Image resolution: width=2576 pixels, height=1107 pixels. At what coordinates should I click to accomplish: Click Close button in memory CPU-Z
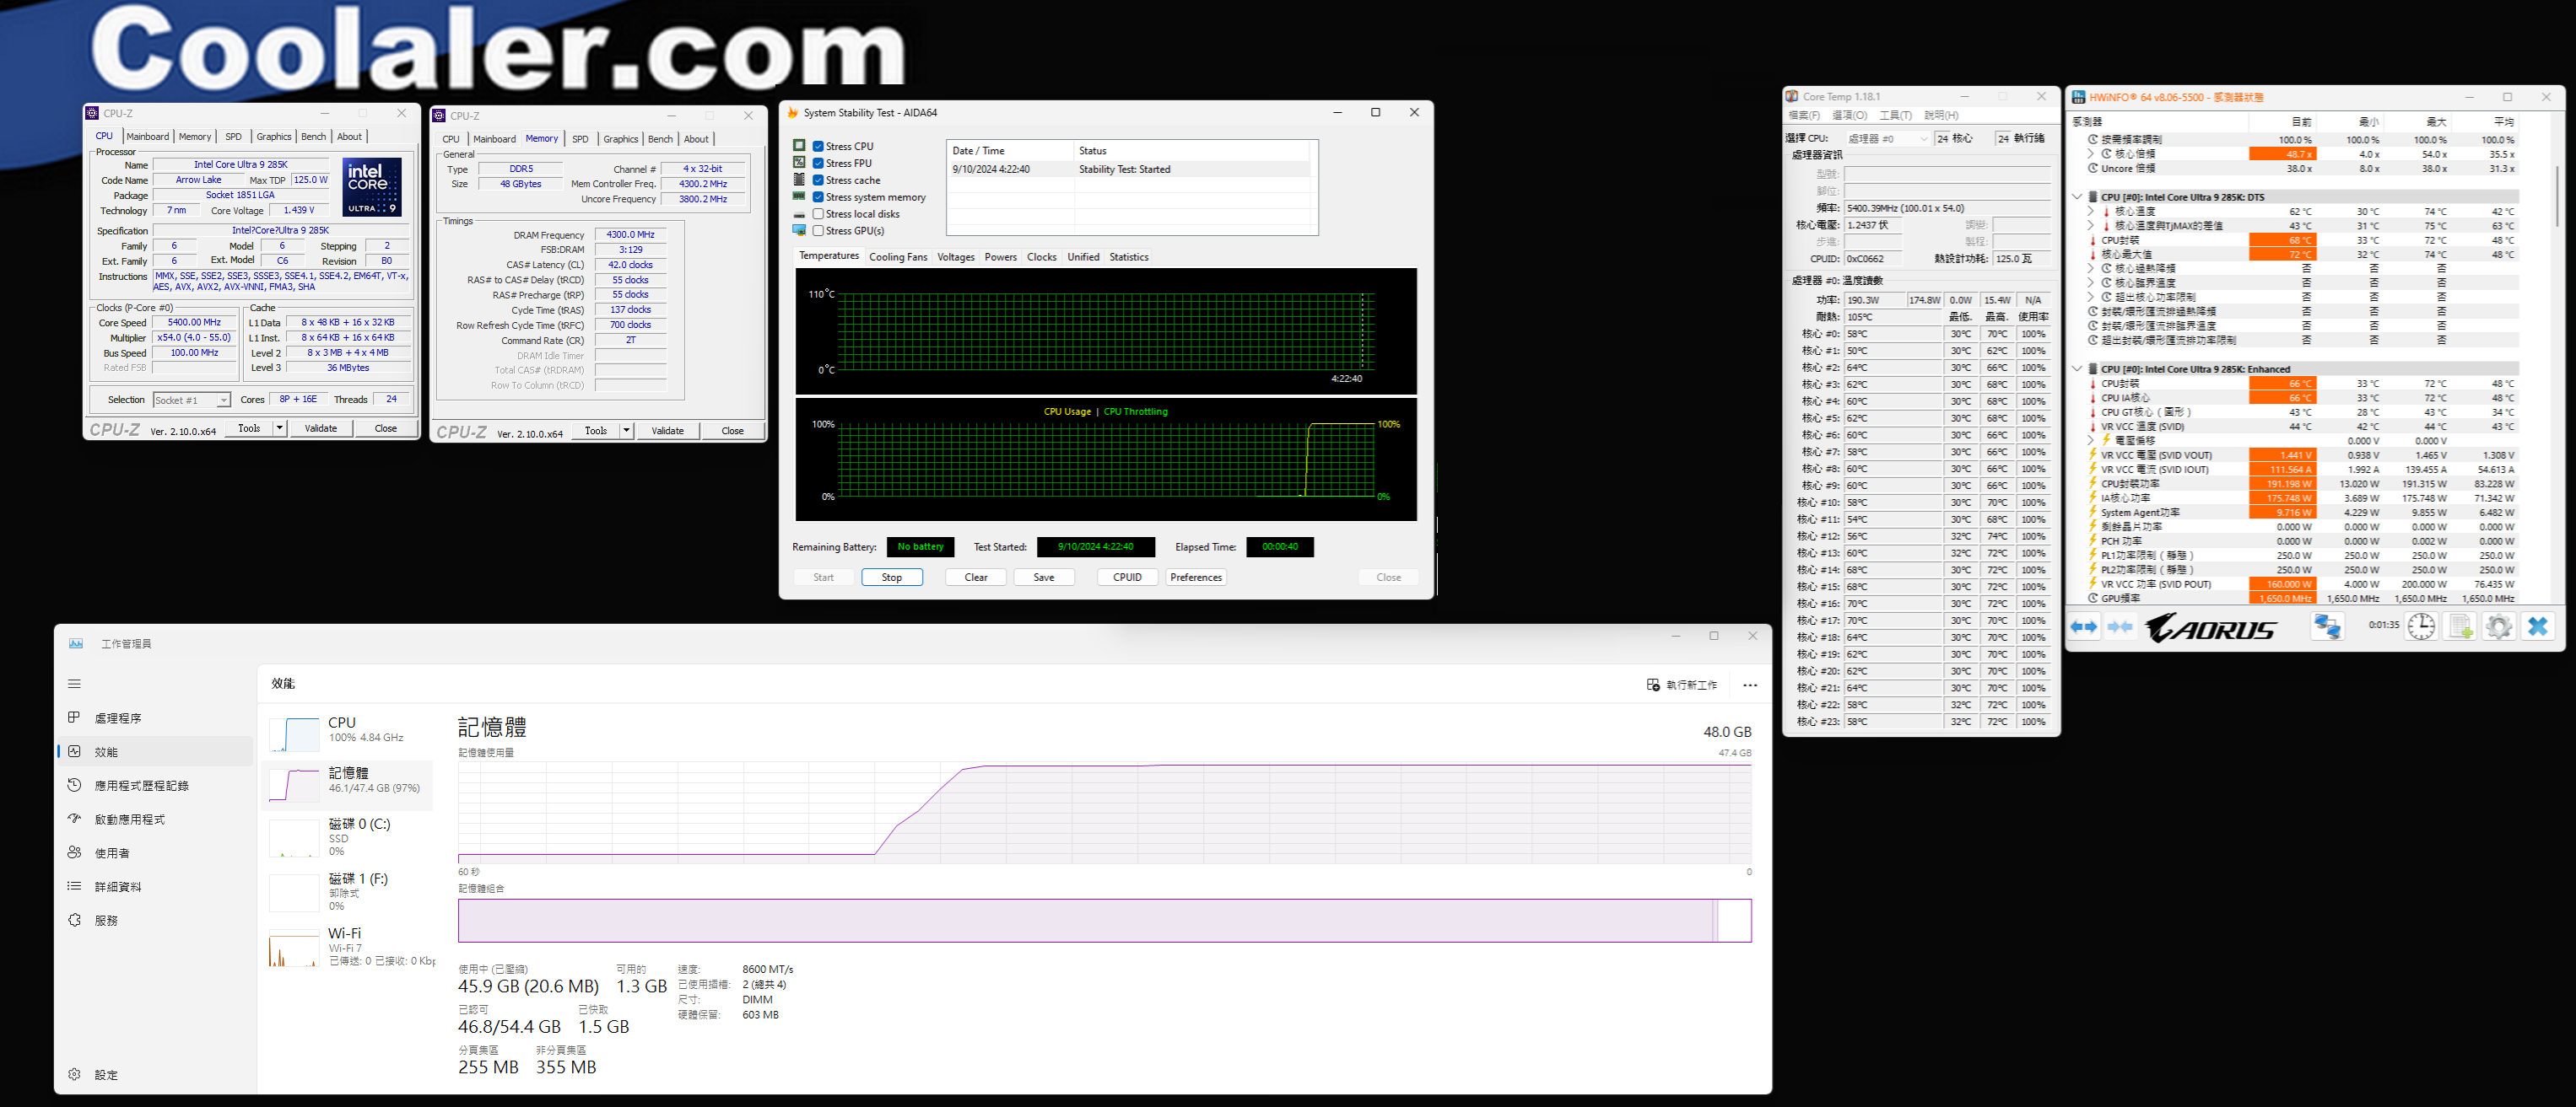click(732, 432)
